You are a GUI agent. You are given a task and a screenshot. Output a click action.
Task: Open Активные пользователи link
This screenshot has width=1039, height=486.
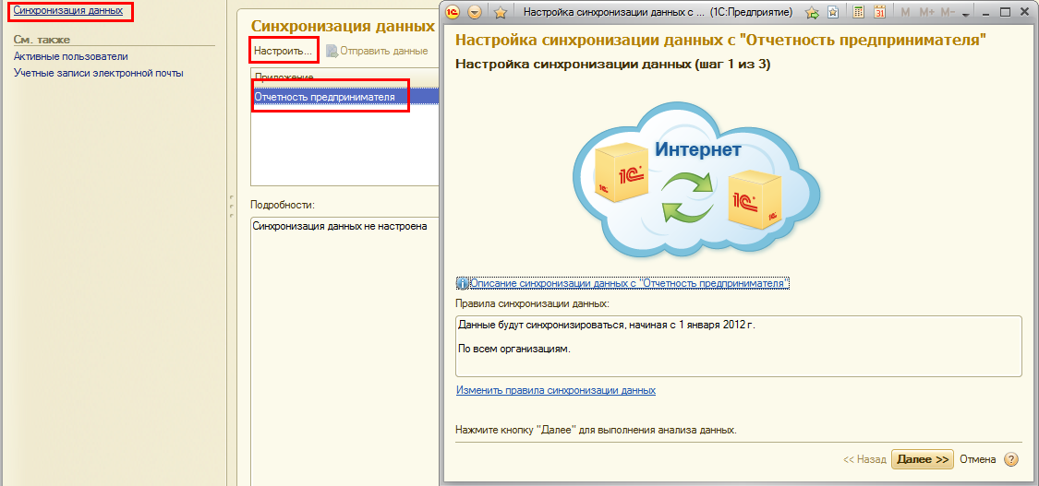click(x=71, y=57)
